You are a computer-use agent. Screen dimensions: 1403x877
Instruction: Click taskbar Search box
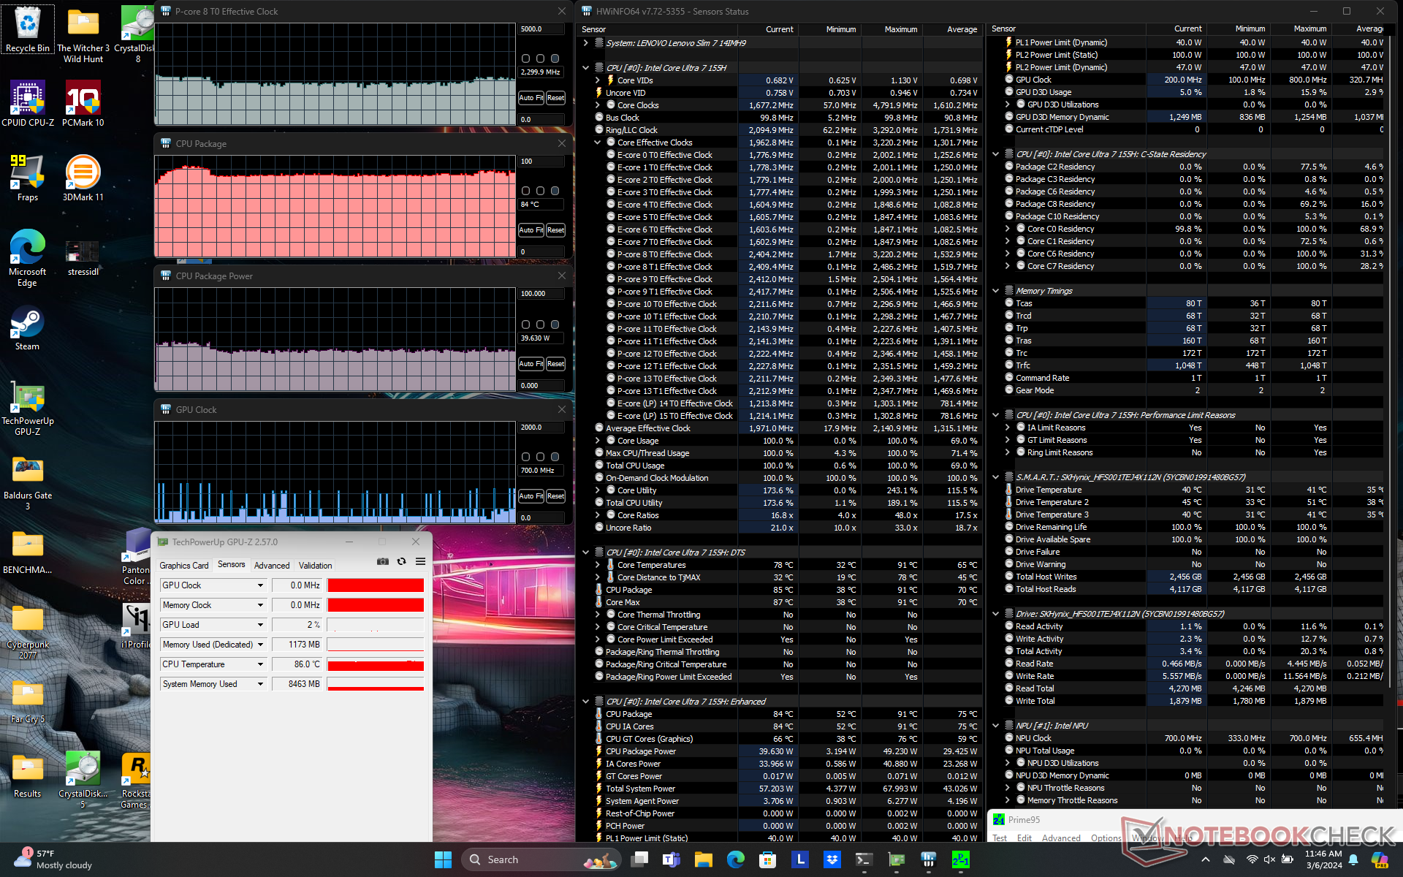pyautogui.click(x=543, y=859)
